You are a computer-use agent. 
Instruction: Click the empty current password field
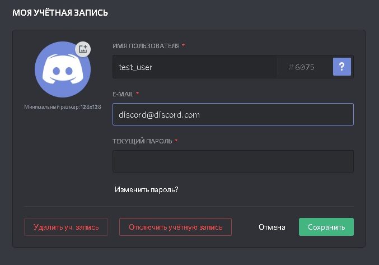click(x=233, y=161)
